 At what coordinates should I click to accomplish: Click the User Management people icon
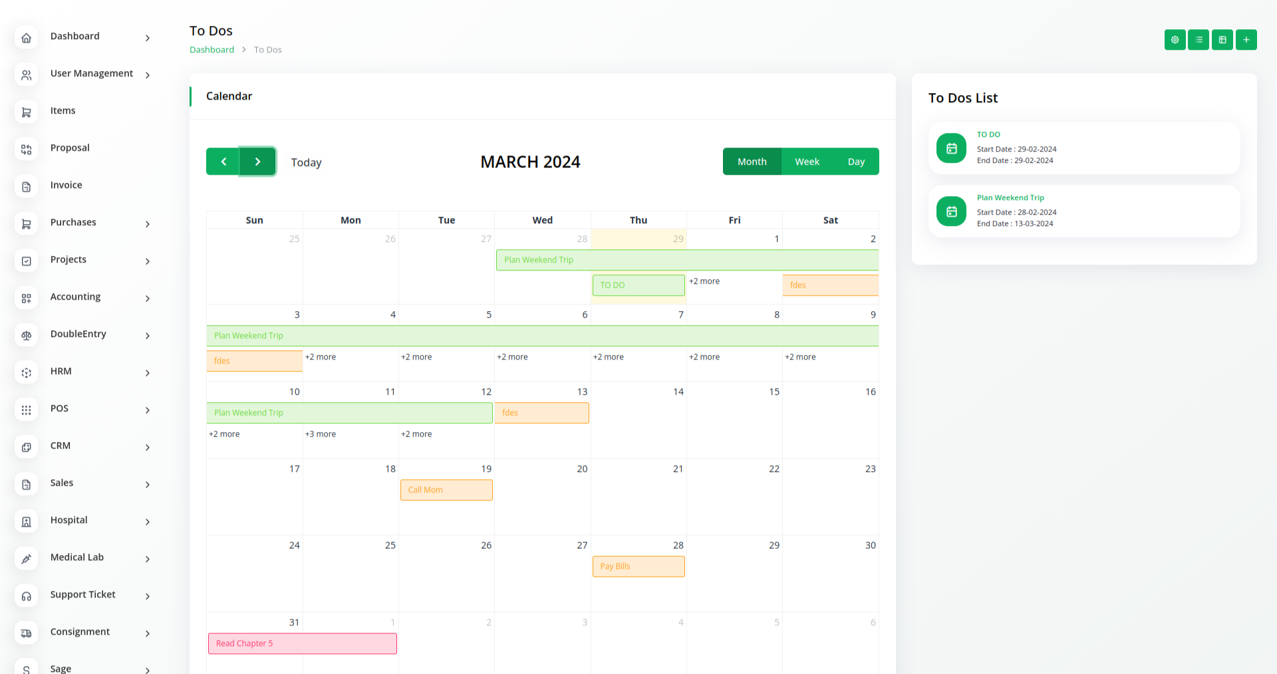click(26, 75)
